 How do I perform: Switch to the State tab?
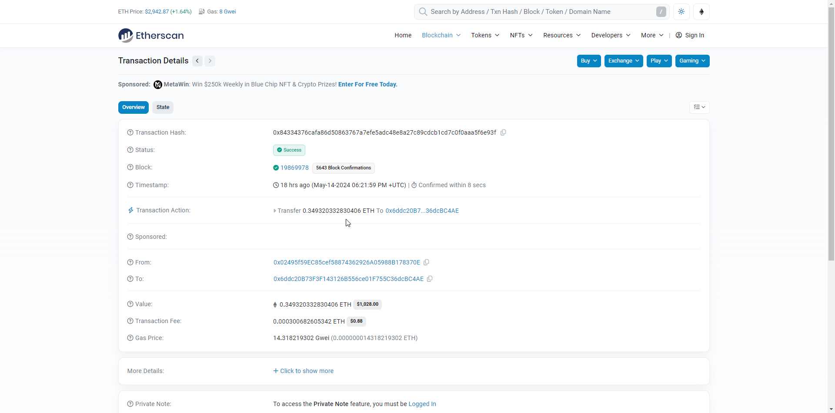[162, 107]
